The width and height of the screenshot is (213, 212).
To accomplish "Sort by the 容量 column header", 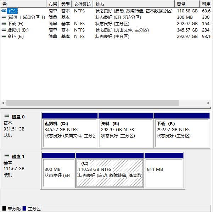I will tap(187, 4).
